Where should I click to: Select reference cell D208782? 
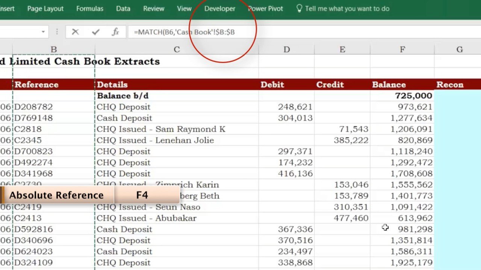[x=54, y=107]
